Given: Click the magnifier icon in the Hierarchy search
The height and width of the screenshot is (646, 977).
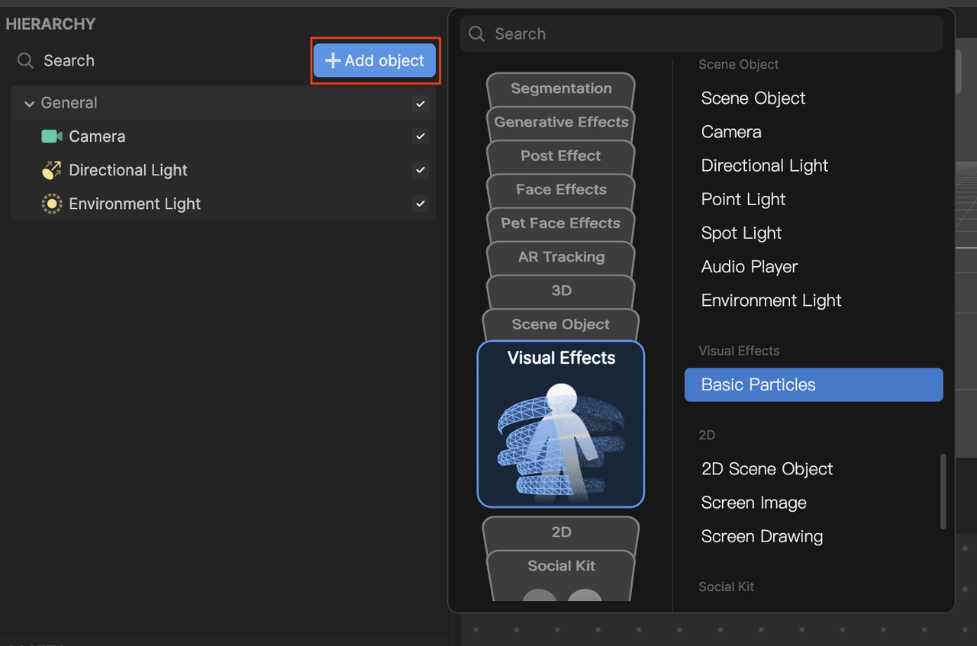Looking at the screenshot, I should pos(24,60).
